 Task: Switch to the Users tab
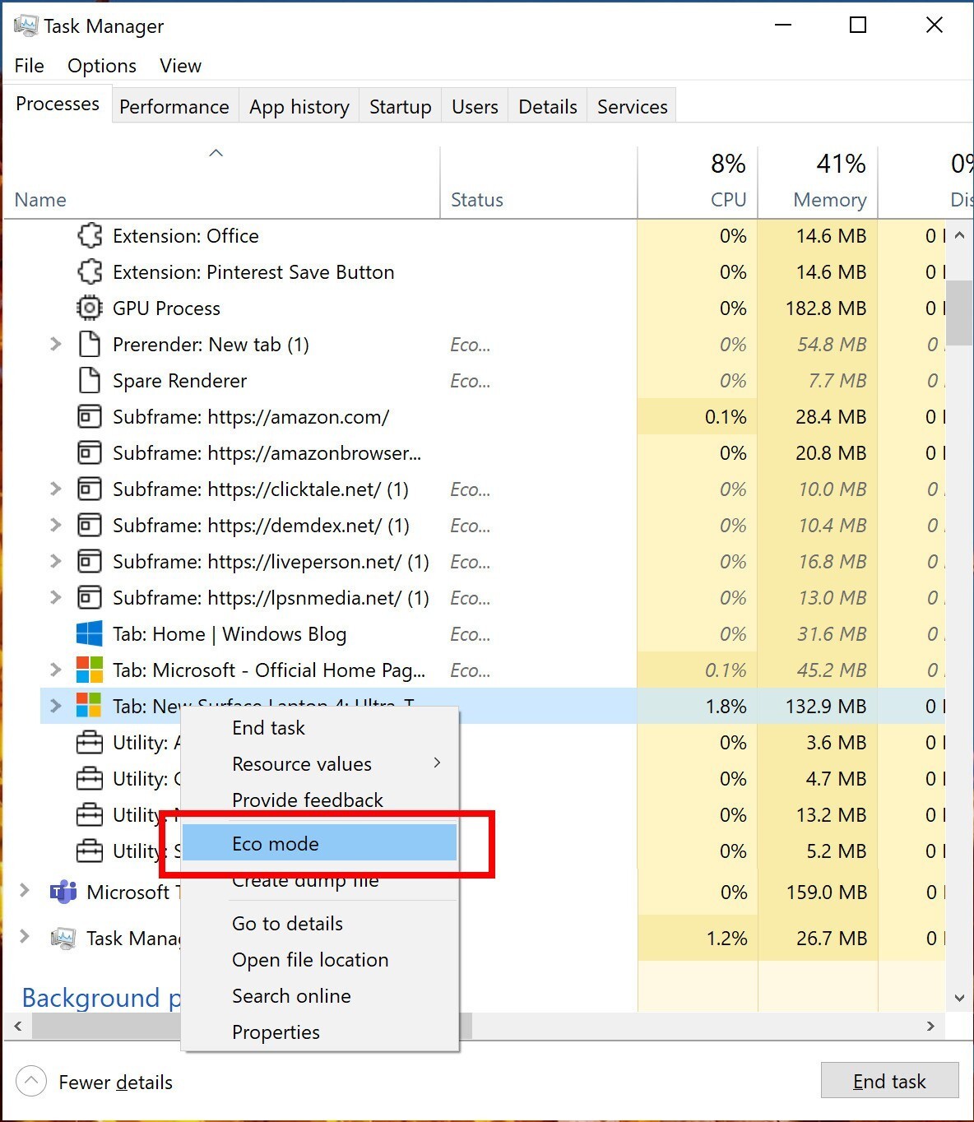coord(475,107)
